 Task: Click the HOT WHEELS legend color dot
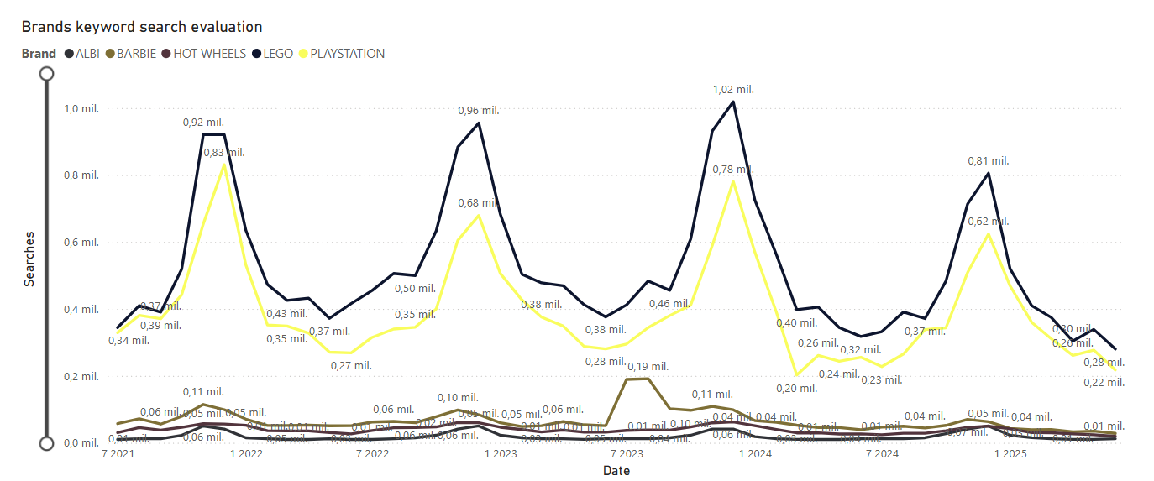pyautogui.click(x=165, y=54)
